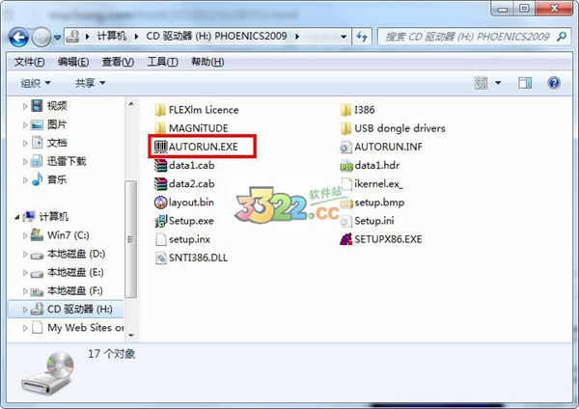Expand the 音乐 library node
This screenshot has height=409, width=579.
pos(25,180)
